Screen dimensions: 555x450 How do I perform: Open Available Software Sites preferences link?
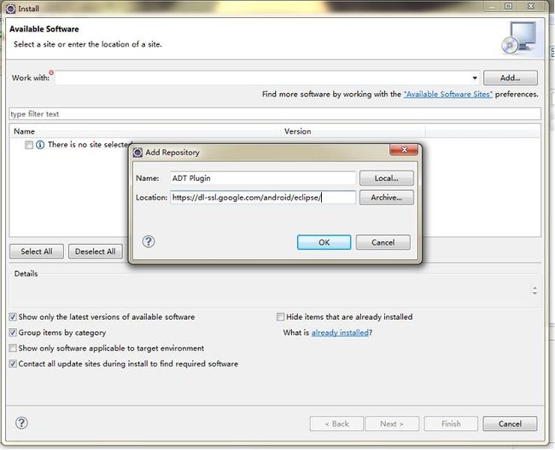tap(447, 95)
